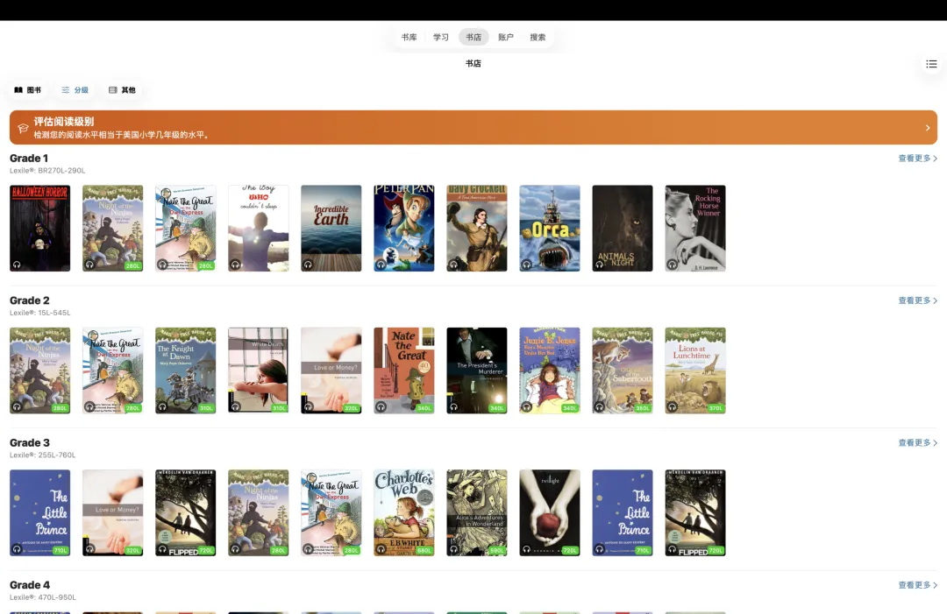Open Love or Money? in Grade 2
Viewport: 947px width, 614px height.
coord(331,371)
